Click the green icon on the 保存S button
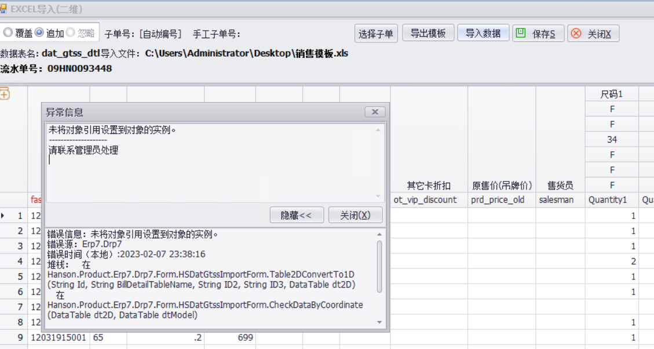This screenshot has width=654, height=349. click(x=521, y=33)
